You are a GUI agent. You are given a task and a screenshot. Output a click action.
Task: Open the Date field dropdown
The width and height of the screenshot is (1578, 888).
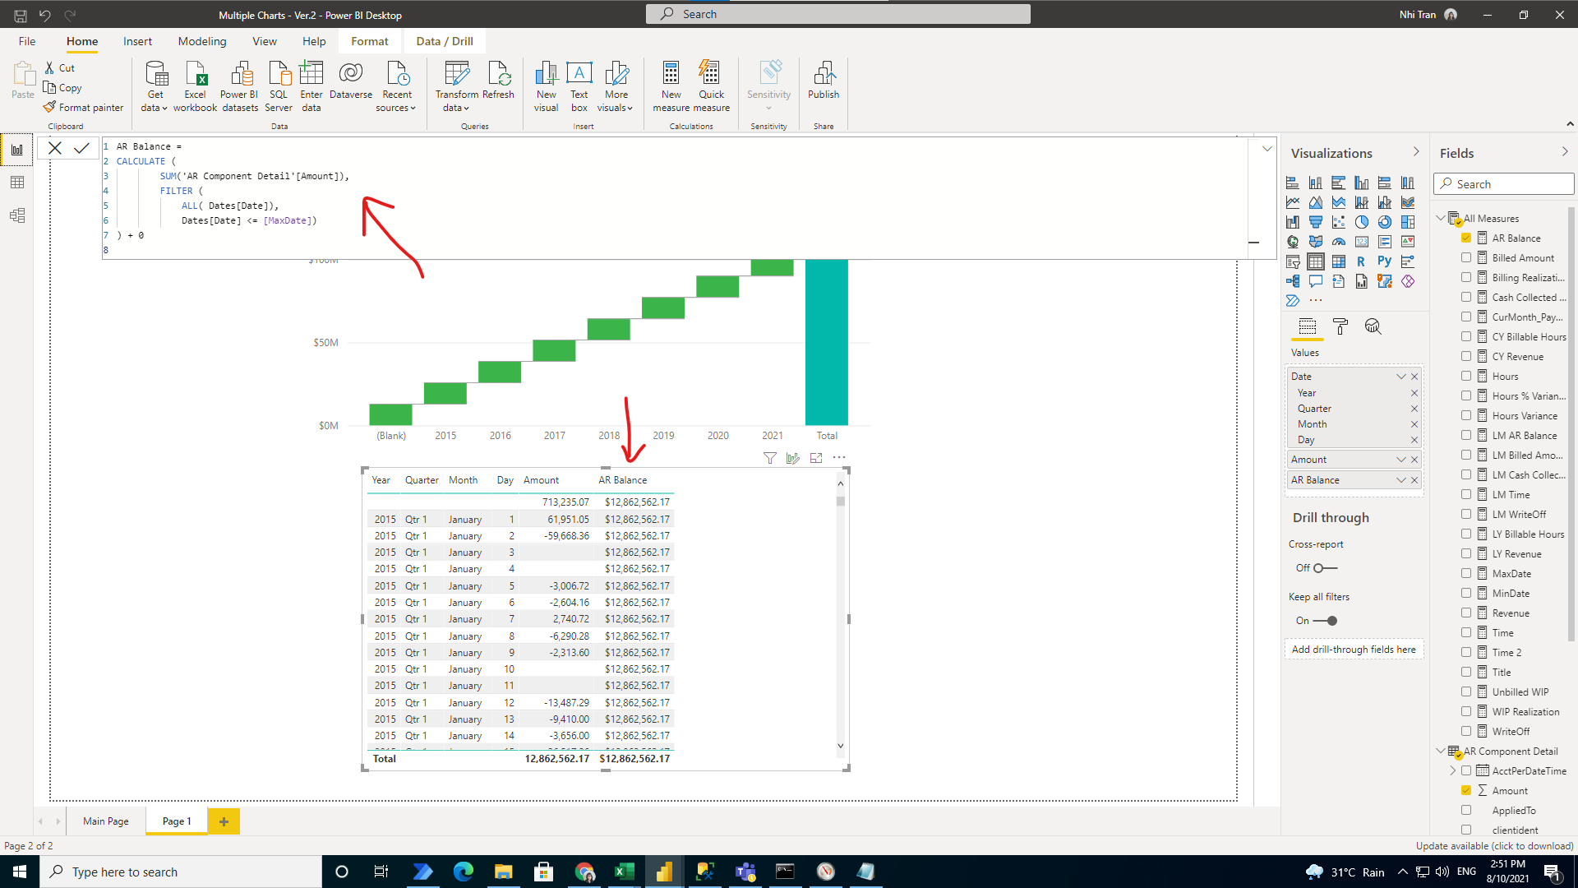(1401, 377)
